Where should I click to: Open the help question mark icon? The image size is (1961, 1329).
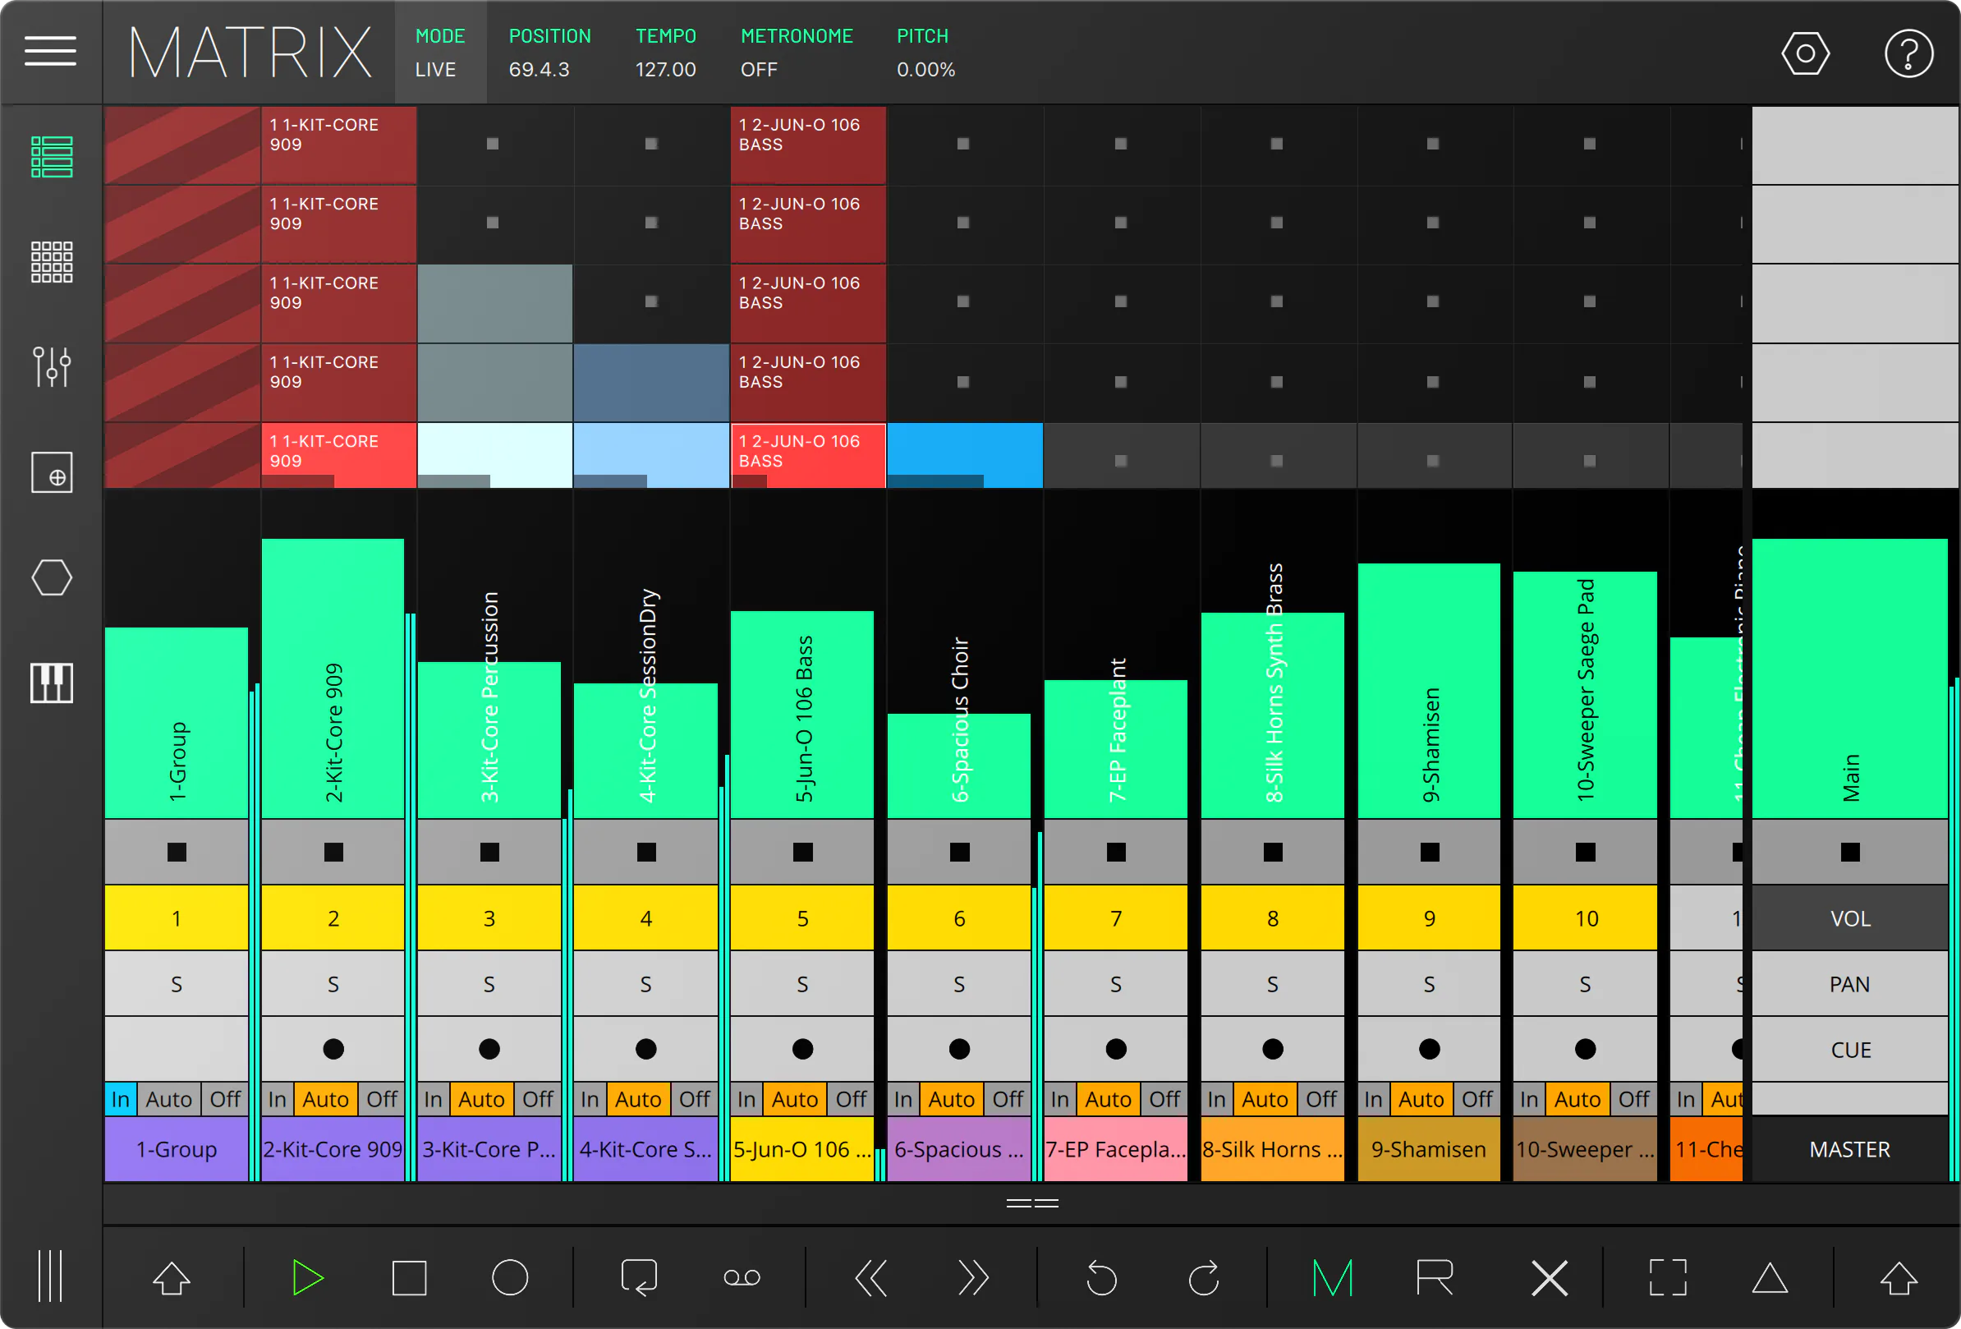[1908, 53]
